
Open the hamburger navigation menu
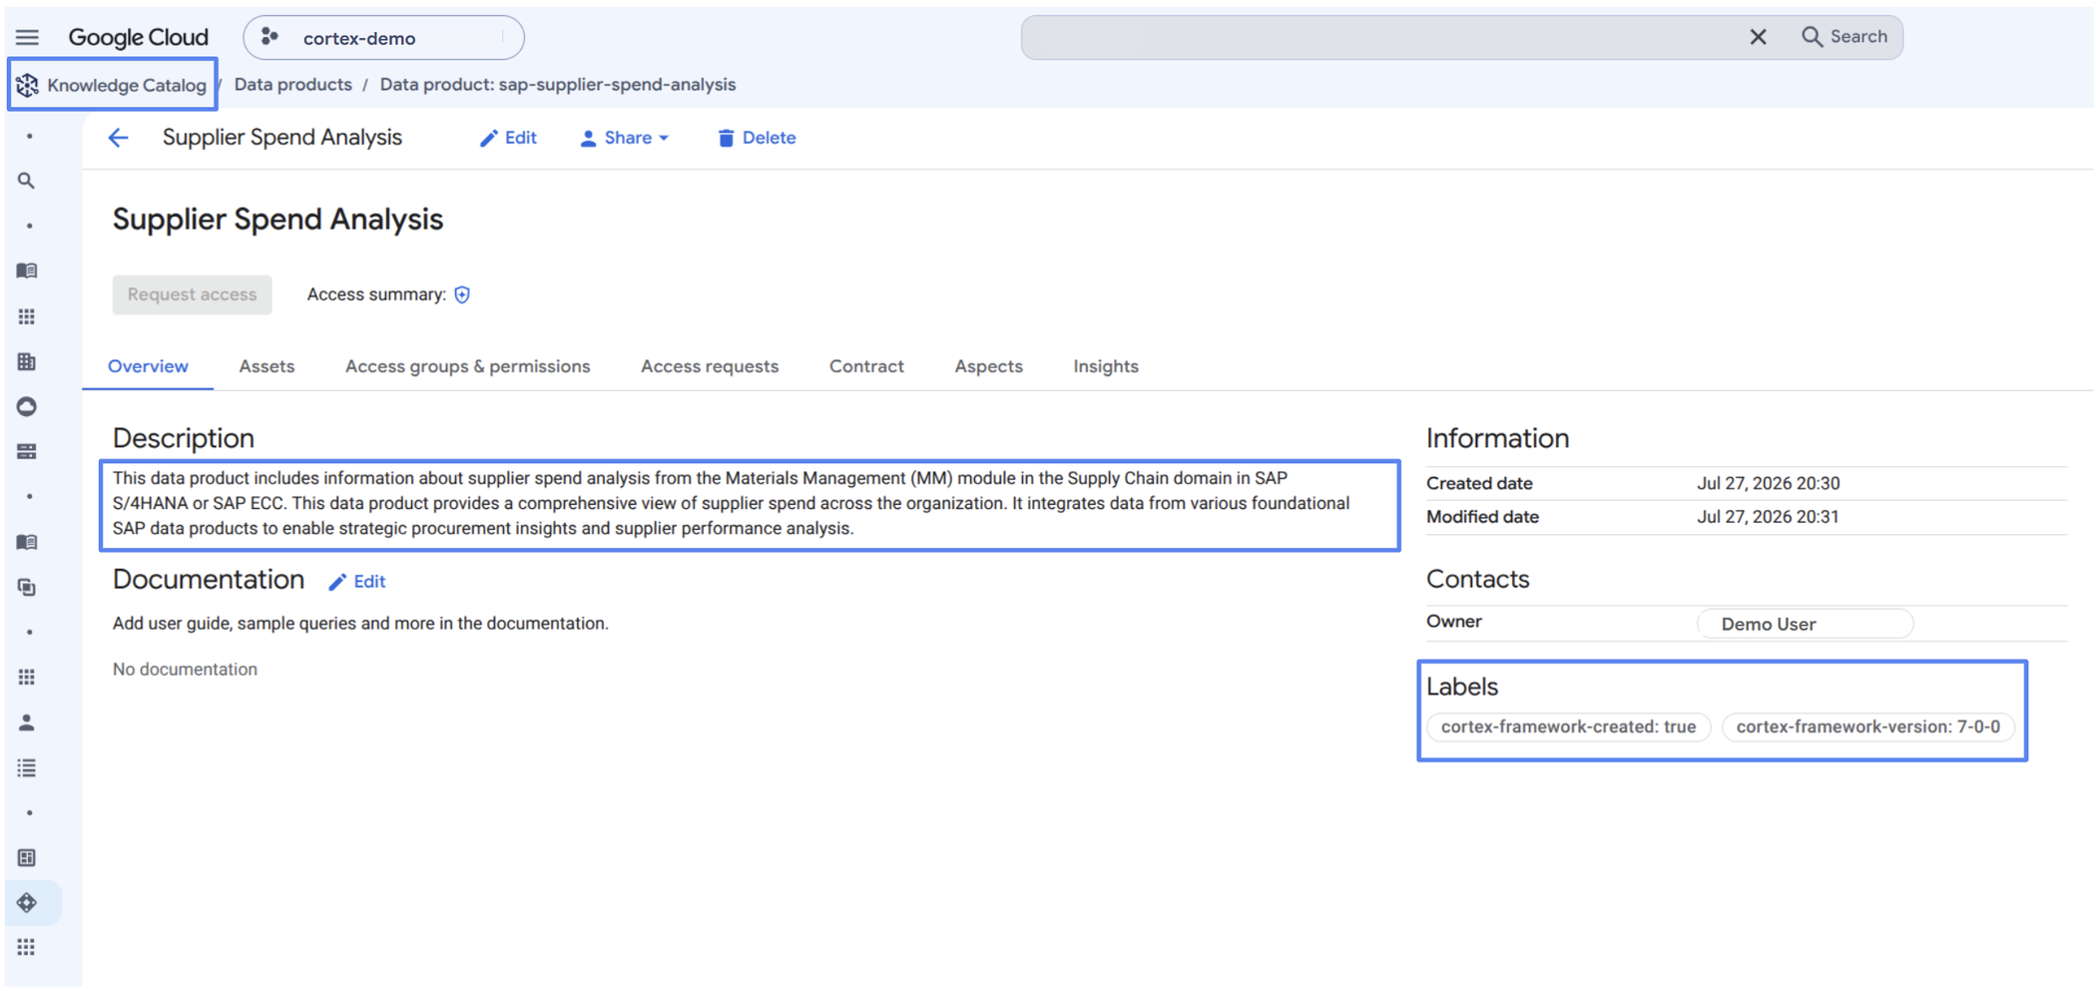(x=27, y=38)
